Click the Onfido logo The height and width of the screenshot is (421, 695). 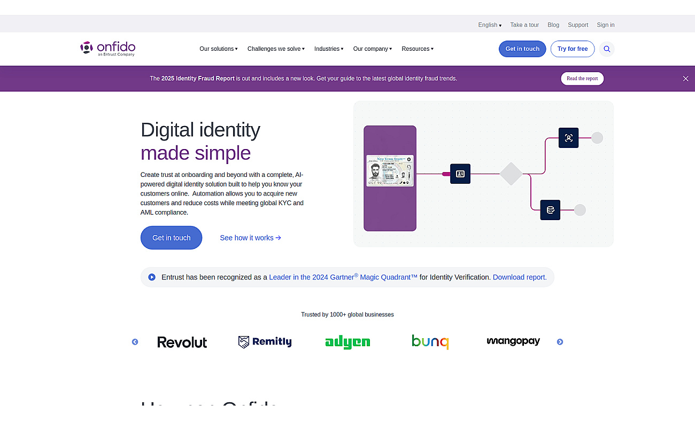[x=107, y=48]
